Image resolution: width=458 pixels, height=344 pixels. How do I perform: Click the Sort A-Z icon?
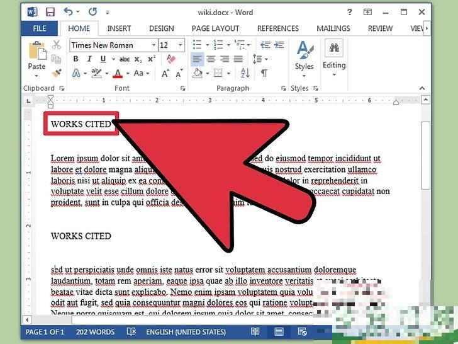[245, 73]
